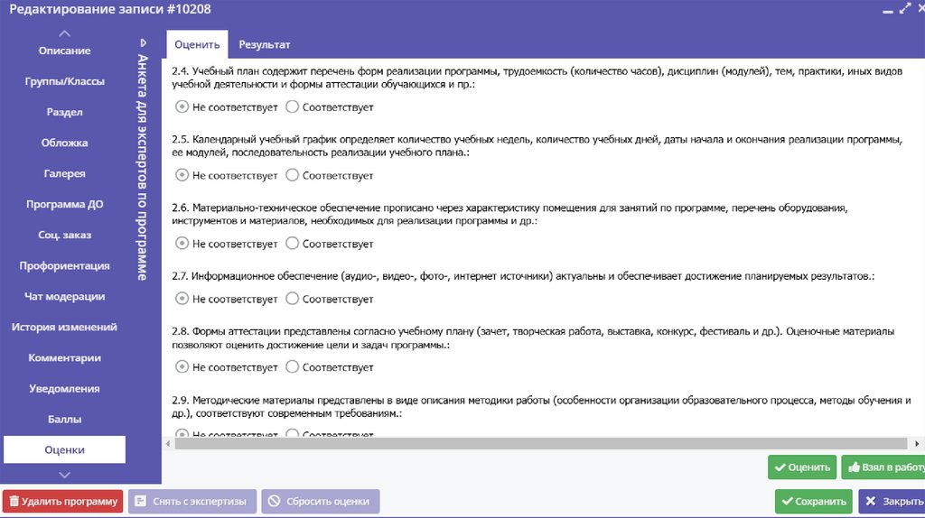
Task: Click the prohibition icon on 'Сбросить оценки'
Action: [x=274, y=501]
